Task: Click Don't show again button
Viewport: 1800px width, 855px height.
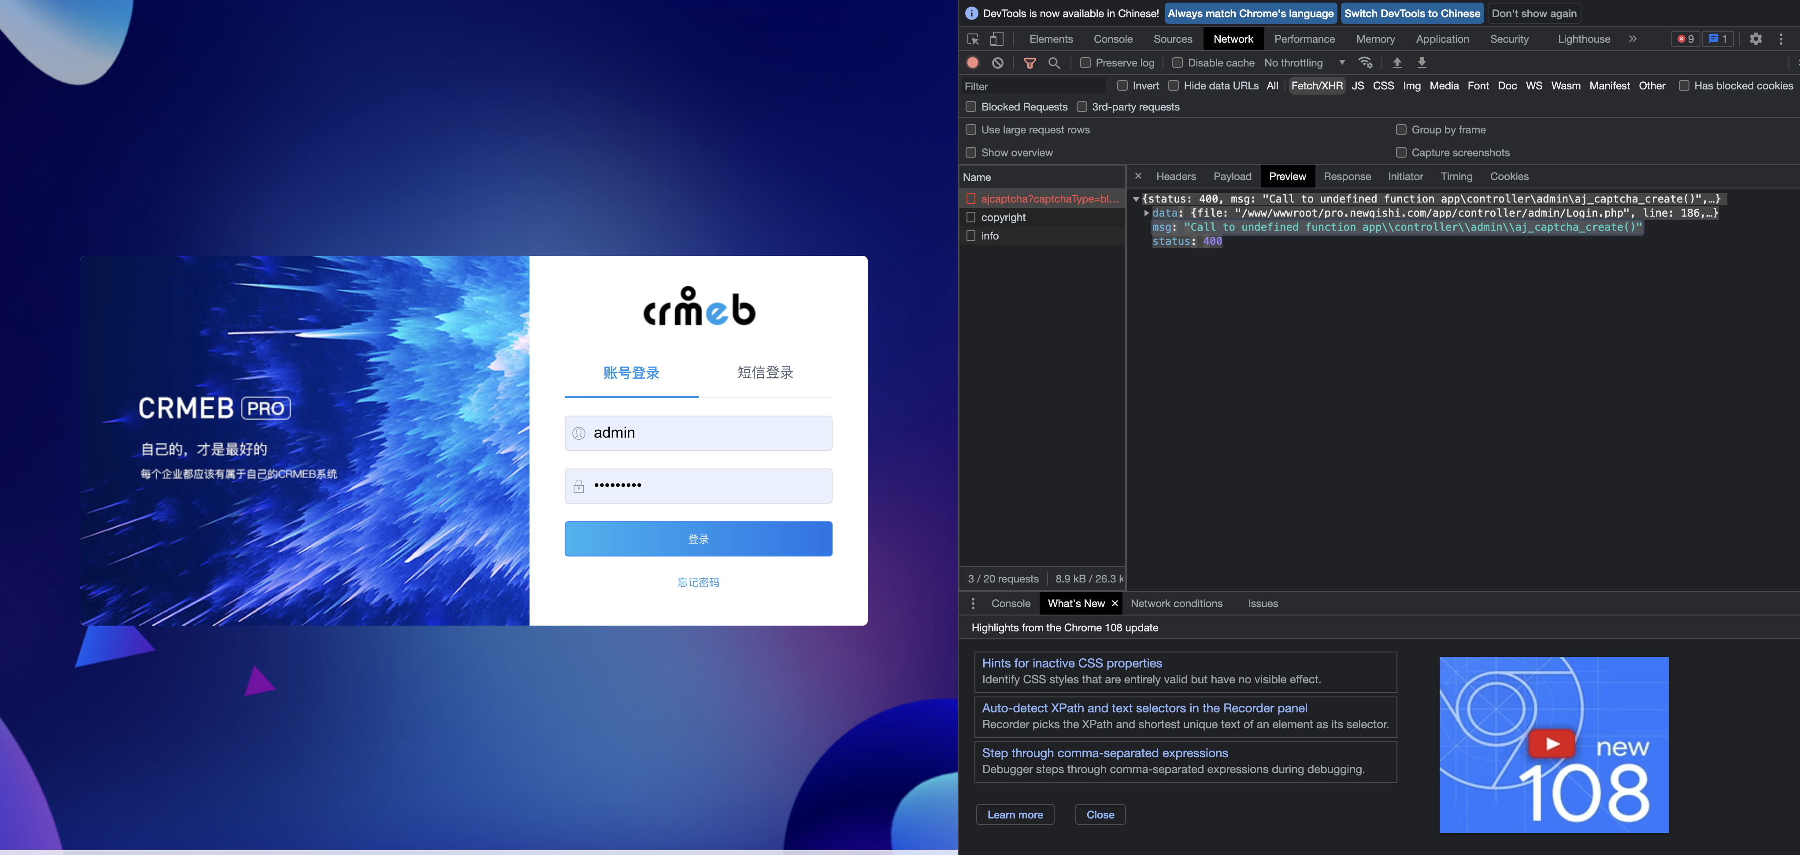Action: pyautogui.click(x=1534, y=13)
